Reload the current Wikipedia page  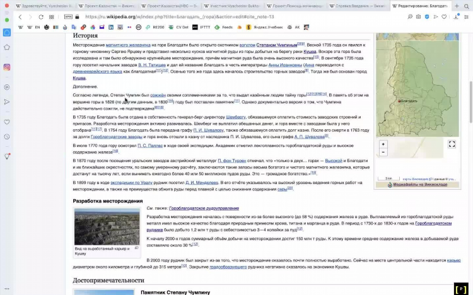(x=41, y=17)
